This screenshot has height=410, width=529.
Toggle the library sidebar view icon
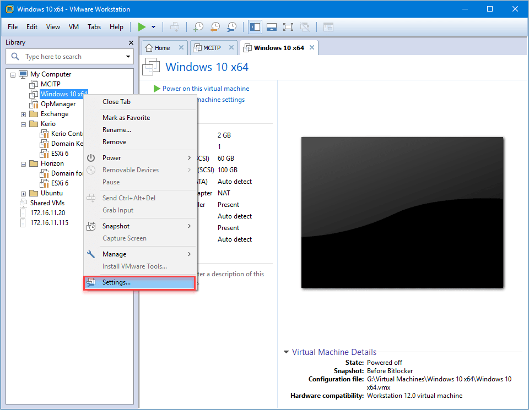tap(255, 27)
